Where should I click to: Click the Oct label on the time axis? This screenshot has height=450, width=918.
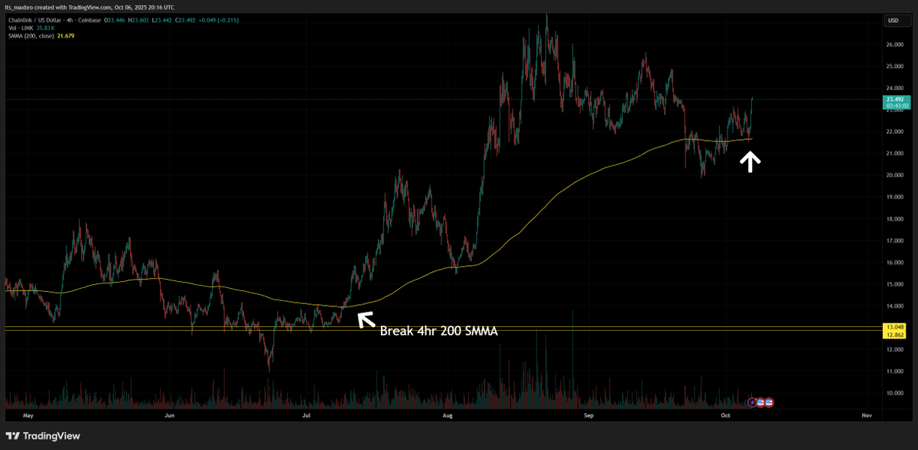pyautogui.click(x=725, y=416)
